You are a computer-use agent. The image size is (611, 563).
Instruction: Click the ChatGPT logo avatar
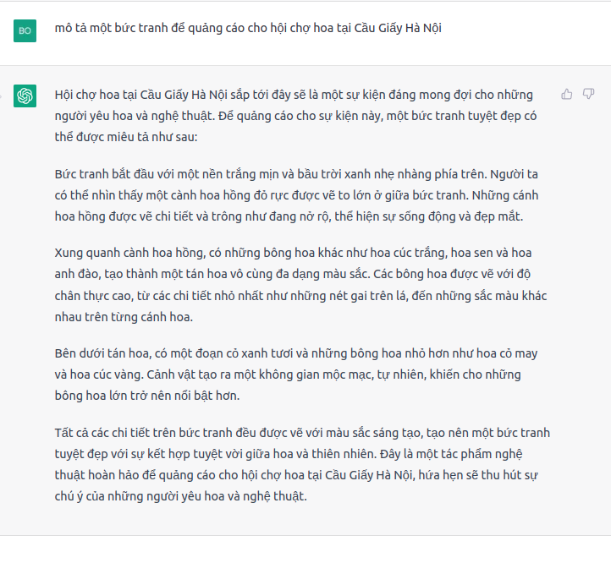[x=25, y=95]
